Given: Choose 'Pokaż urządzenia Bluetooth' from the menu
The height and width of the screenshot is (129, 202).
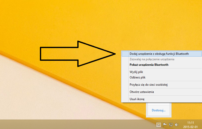Looking at the screenshot, I should point(149,65).
